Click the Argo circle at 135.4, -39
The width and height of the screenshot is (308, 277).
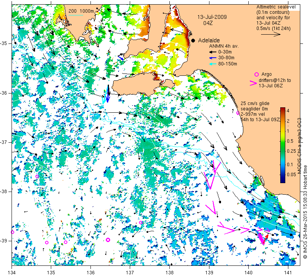point(65,242)
